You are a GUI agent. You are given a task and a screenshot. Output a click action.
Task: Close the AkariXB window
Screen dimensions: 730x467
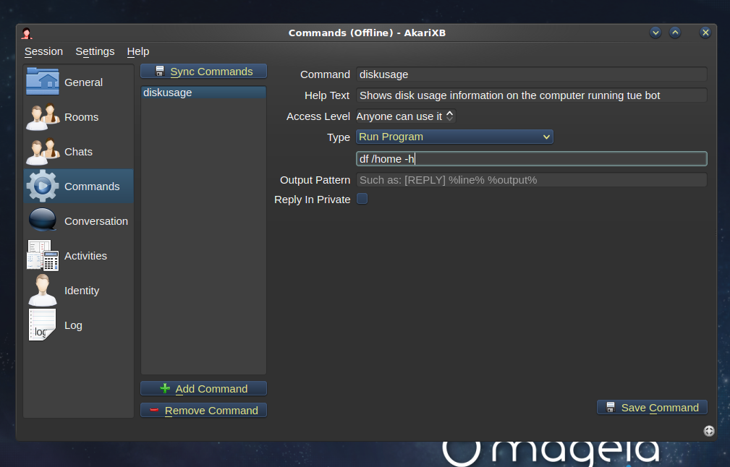point(705,33)
